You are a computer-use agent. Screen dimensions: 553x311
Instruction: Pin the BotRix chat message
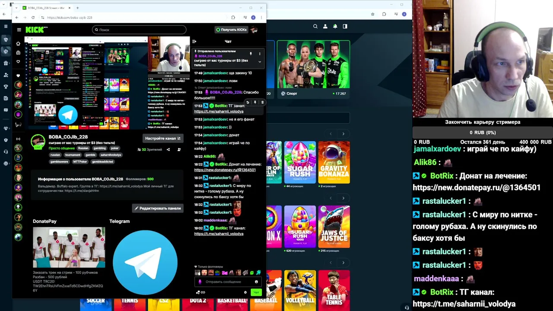click(255, 103)
